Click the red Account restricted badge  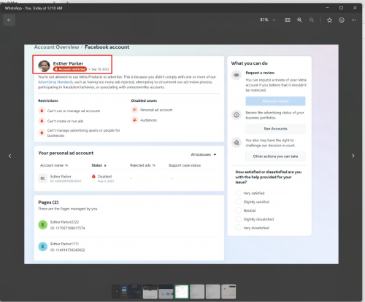click(x=70, y=69)
